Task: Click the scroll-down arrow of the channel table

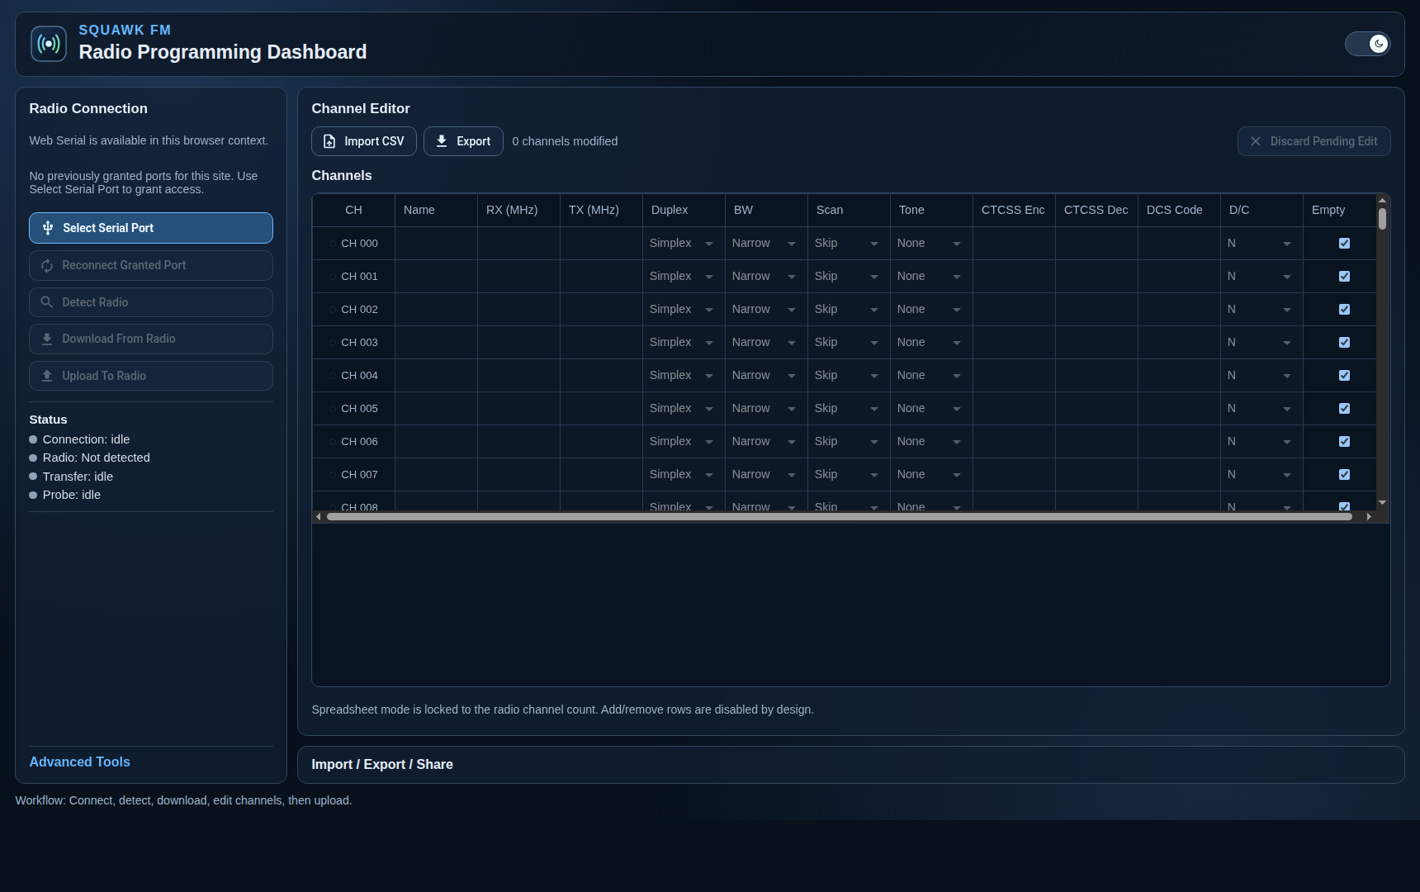Action: tap(1382, 502)
